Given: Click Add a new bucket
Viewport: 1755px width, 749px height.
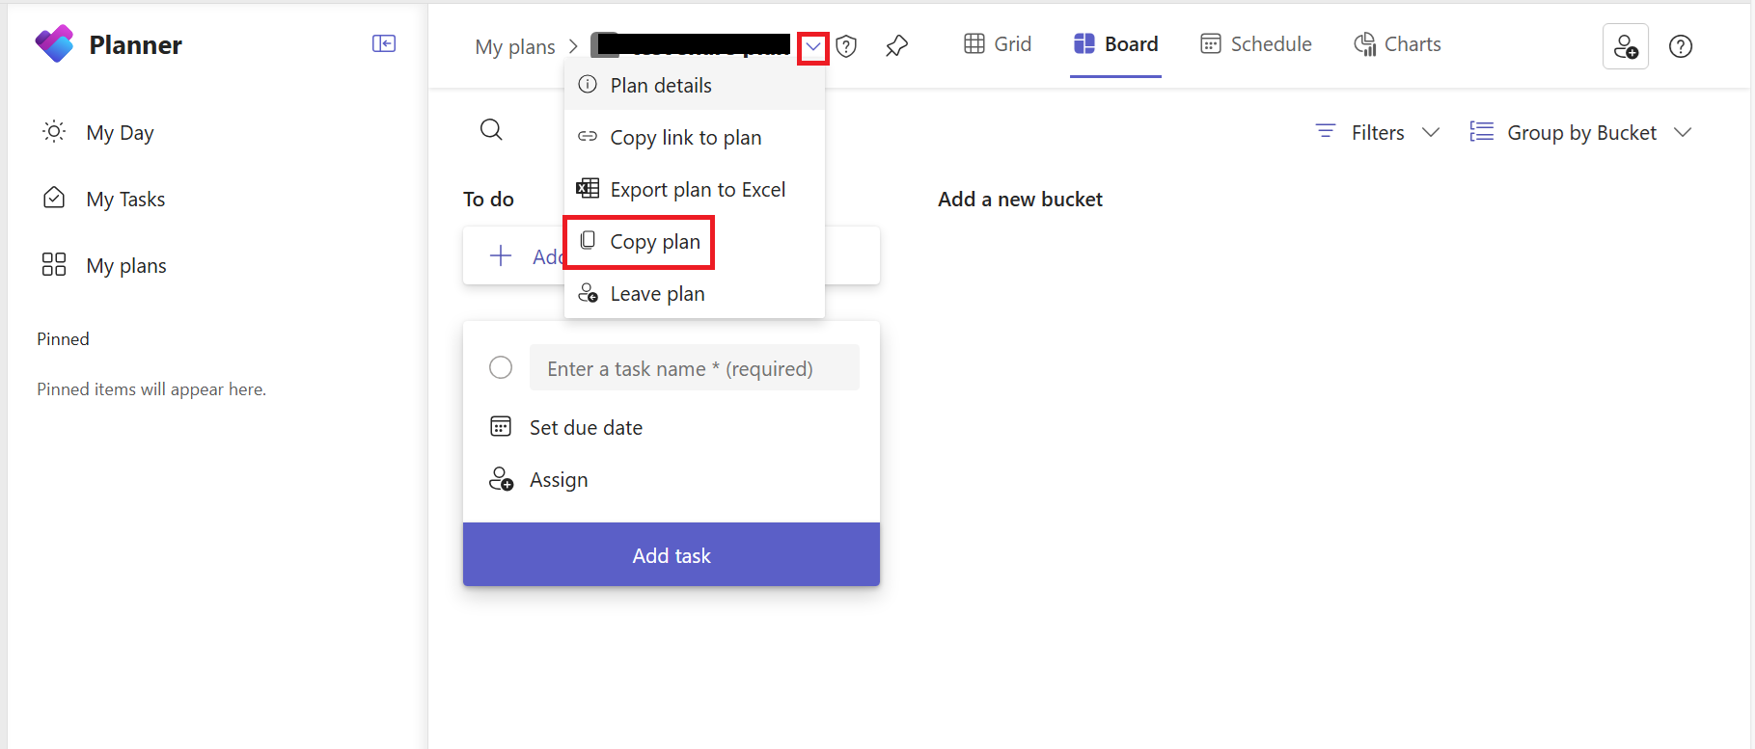Looking at the screenshot, I should [x=1020, y=200].
